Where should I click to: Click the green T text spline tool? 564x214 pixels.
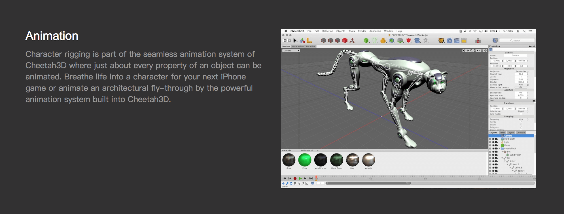pos(375,40)
